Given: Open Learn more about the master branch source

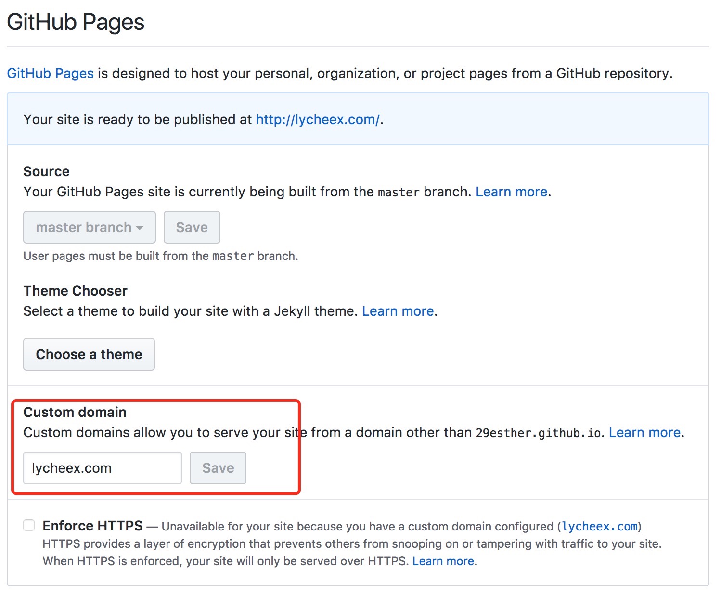Looking at the screenshot, I should [512, 192].
